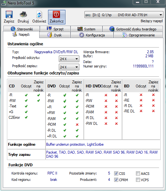Click the CD C2Error read checkmark
Viewport: 166px width, 191px height.
pyautogui.click(x=26, y=117)
